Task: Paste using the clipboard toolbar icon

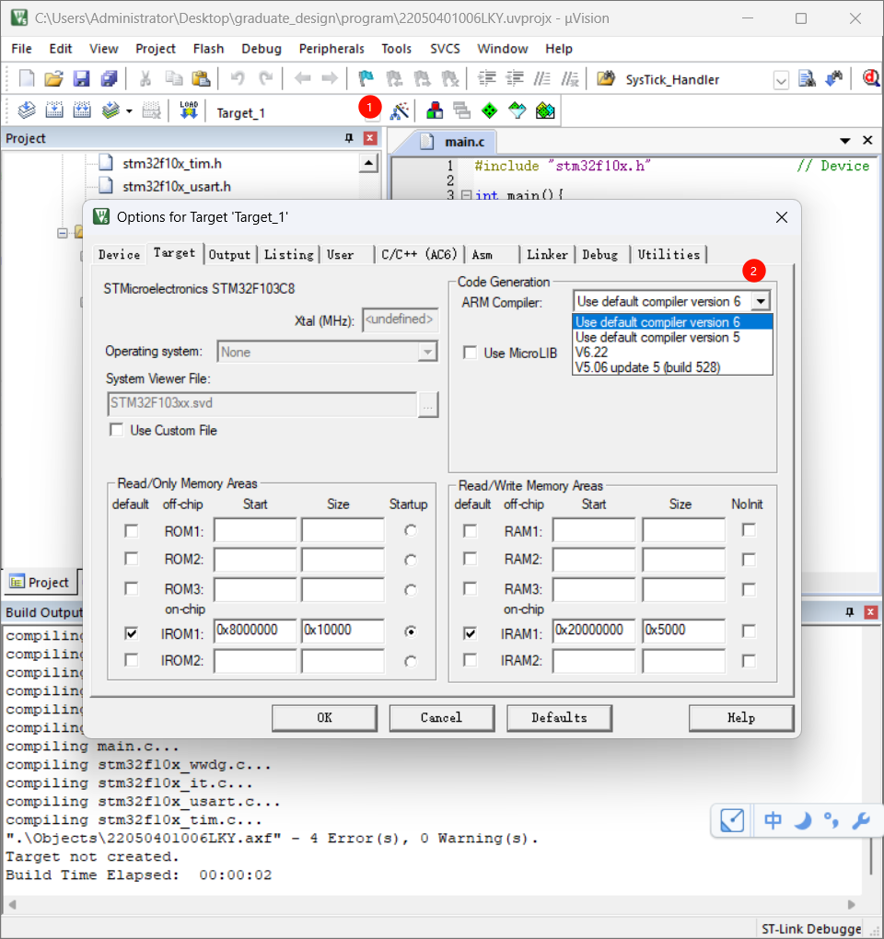Action: [201, 78]
